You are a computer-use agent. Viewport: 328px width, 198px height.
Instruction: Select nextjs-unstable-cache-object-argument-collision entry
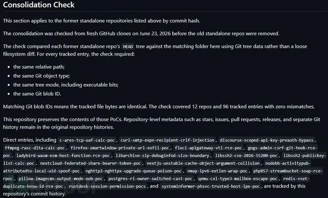click(x=203, y=163)
